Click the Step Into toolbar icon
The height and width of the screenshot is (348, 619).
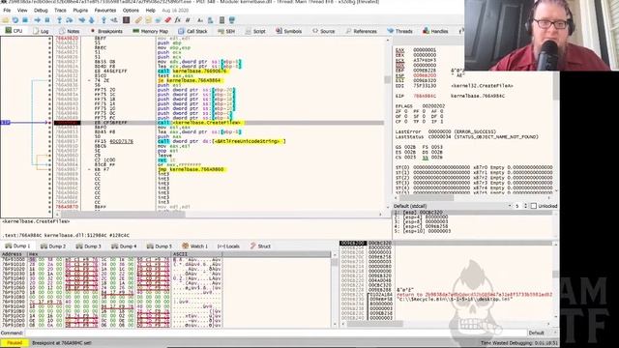(x=59, y=19)
